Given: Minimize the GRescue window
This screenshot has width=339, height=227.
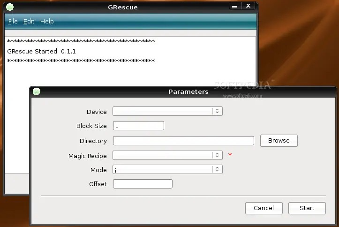Looking at the screenshot, I should tap(234, 6).
